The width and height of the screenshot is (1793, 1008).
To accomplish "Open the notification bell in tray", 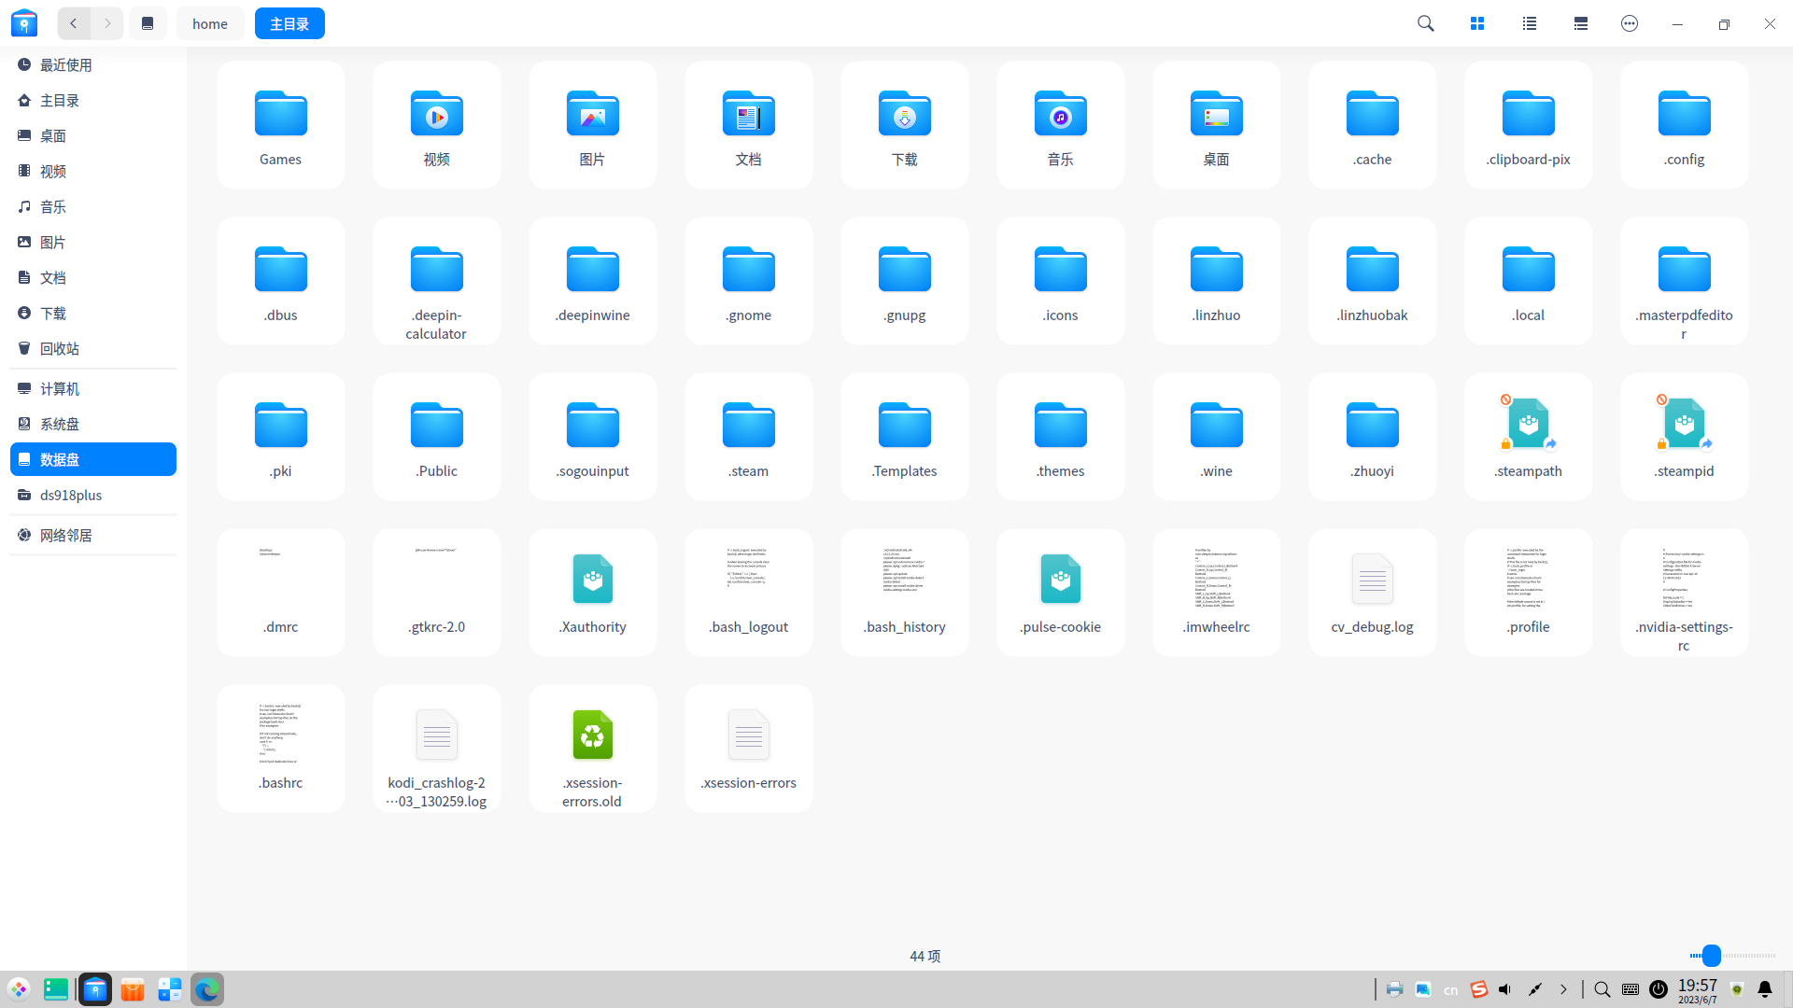I will (x=1765, y=989).
